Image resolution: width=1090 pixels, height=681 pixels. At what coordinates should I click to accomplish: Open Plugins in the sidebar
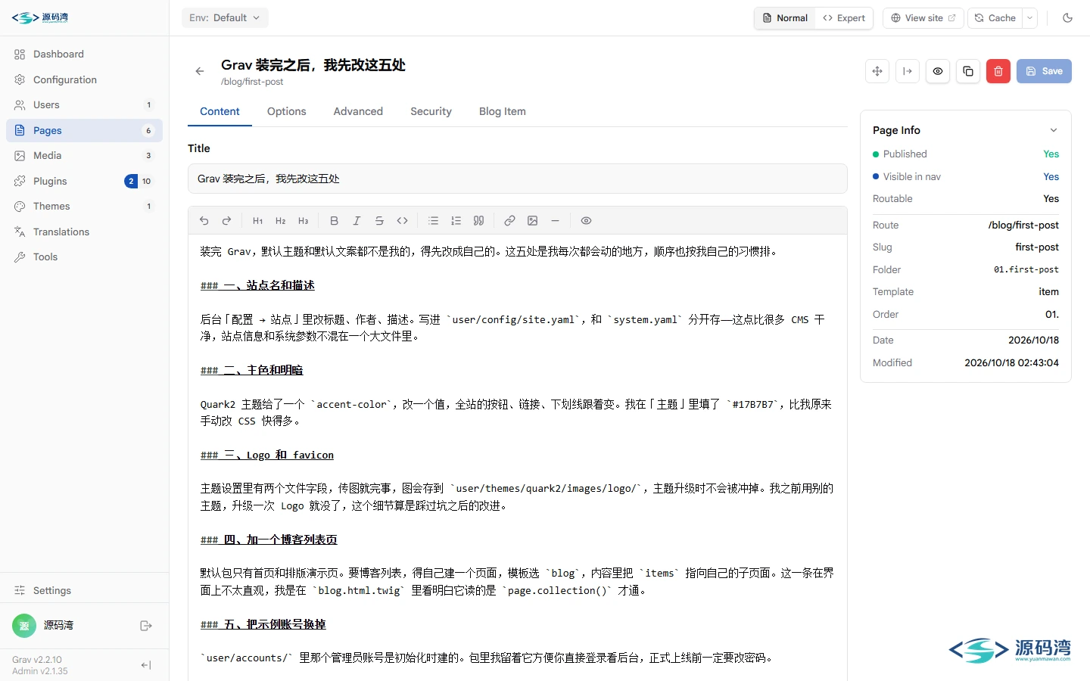(x=85, y=181)
